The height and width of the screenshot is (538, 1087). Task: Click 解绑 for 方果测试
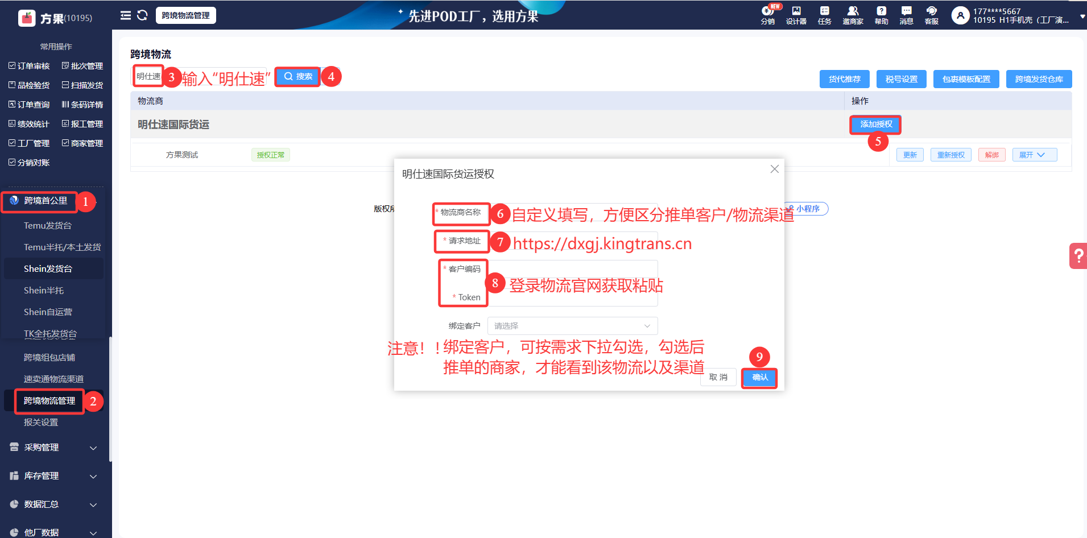click(x=992, y=155)
